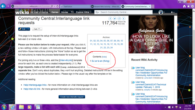This screenshot has height=110, width=195.
Task: Click the Edit button
Action: click(x=22, y=29)
